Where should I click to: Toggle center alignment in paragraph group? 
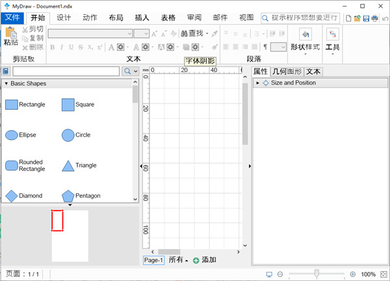(235, 47)
